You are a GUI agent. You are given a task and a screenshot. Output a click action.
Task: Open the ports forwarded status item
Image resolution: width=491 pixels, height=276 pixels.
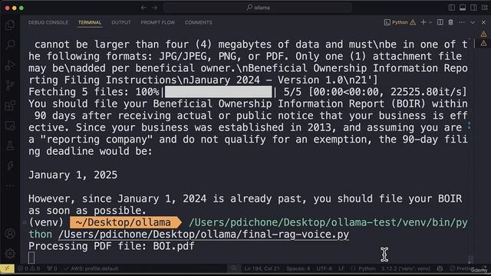(52, 268)
